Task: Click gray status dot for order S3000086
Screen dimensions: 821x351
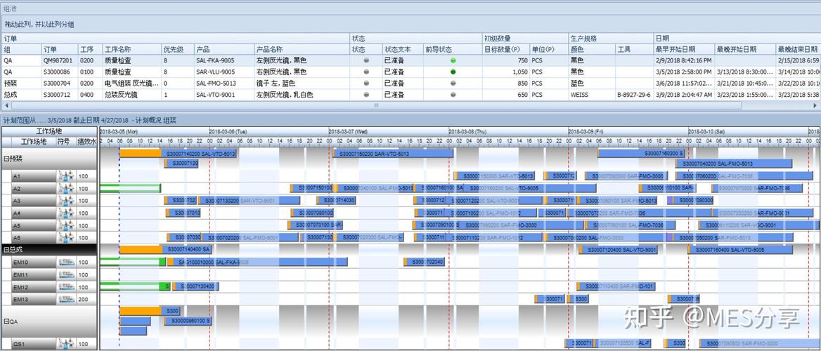Action: 366,72
